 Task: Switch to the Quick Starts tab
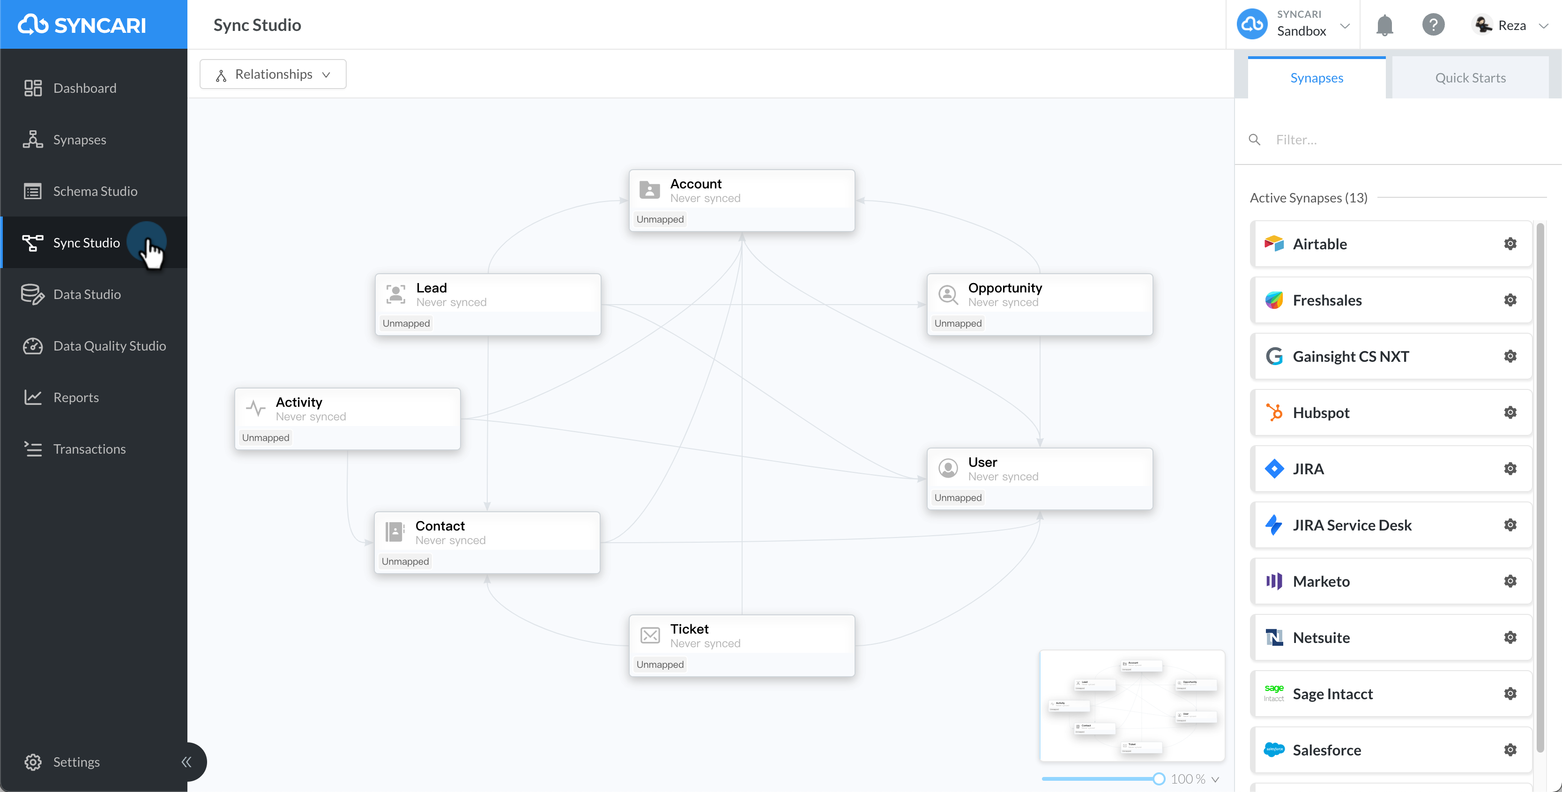(1470, 78)
